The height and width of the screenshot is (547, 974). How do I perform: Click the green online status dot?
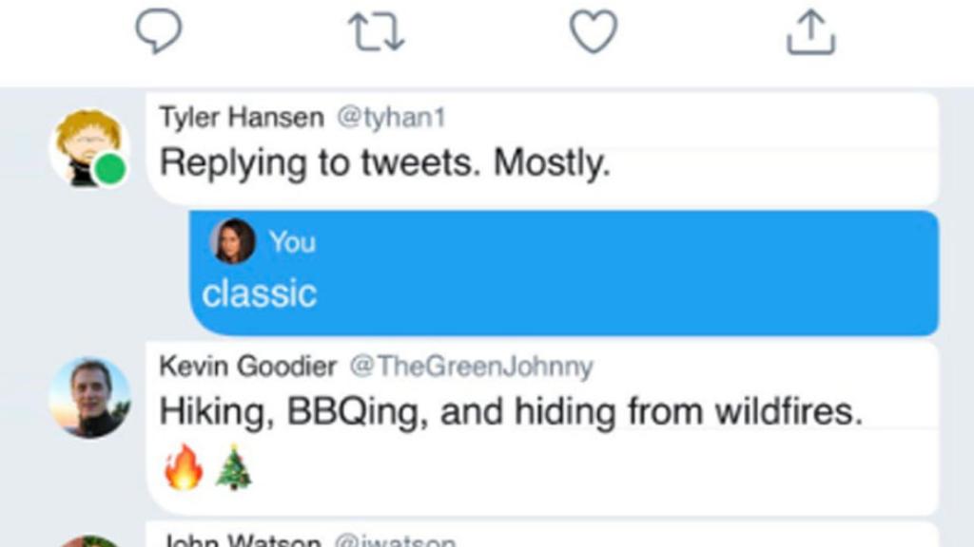pos(110,170)
